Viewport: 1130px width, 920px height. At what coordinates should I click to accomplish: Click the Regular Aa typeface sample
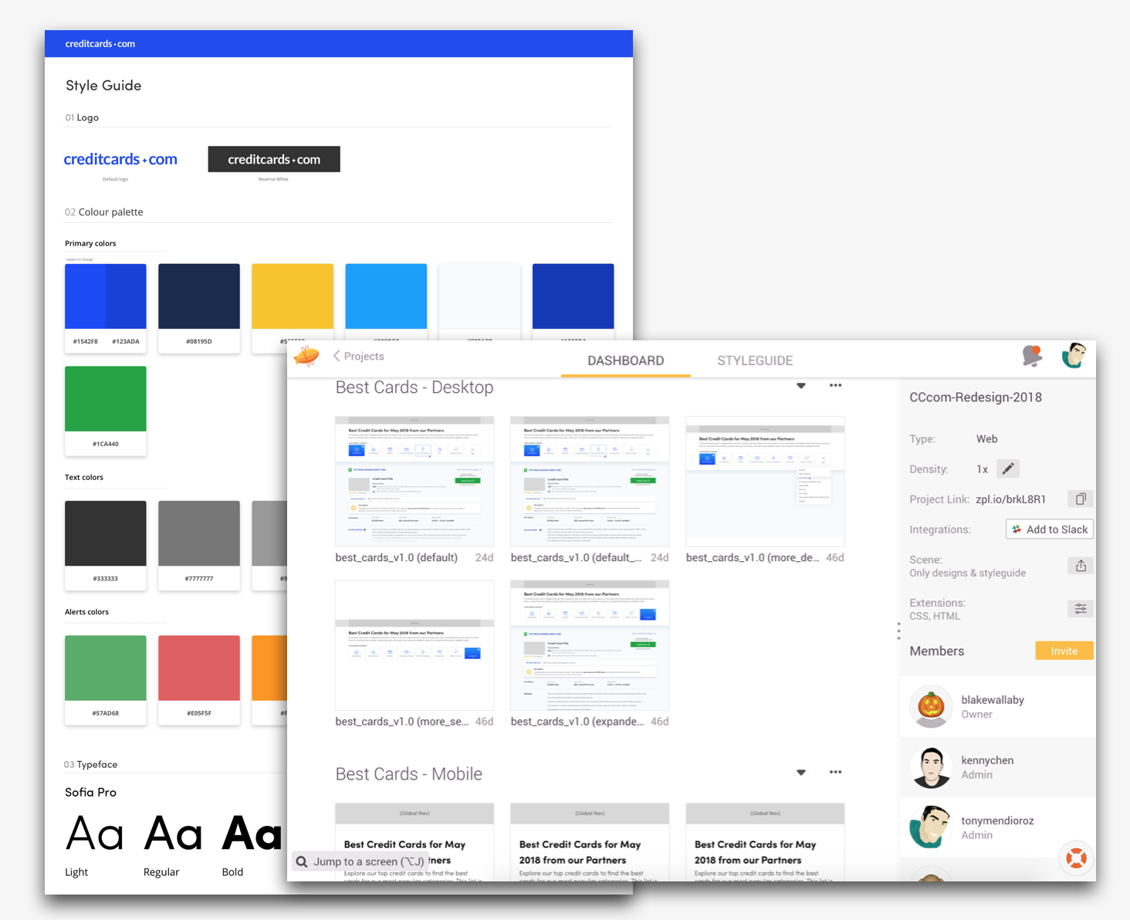(x=174, y=834)
